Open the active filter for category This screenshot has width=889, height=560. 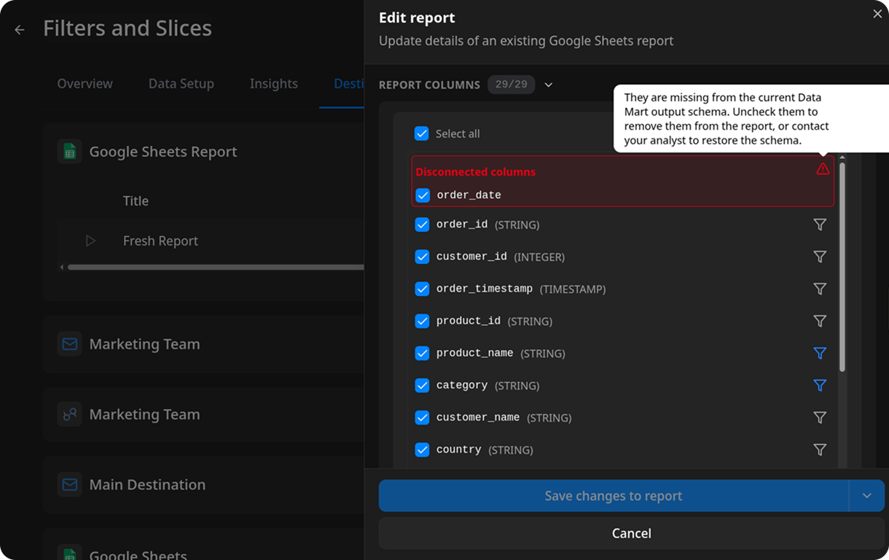pos(820,385)
